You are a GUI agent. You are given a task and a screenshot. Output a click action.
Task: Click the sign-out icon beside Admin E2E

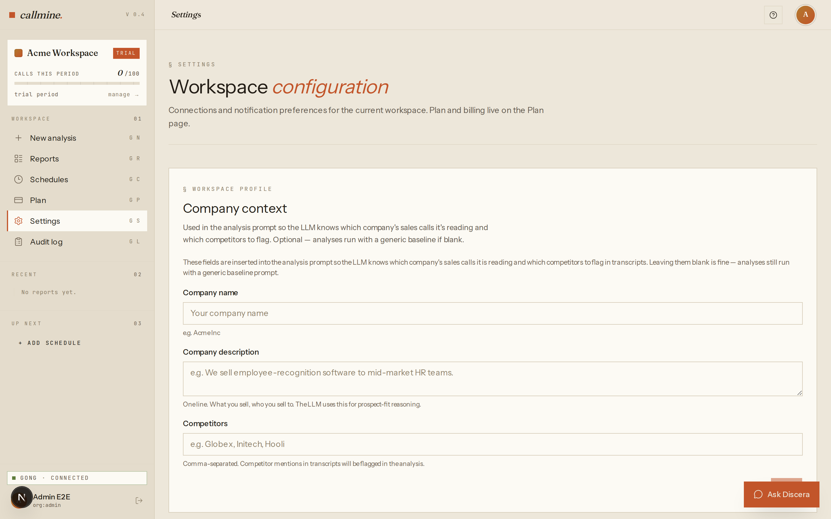[139, 501]
